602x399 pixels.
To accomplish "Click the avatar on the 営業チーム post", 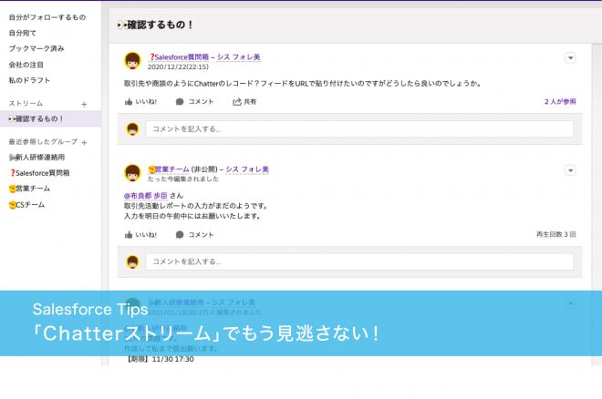I will pos(132,173).
